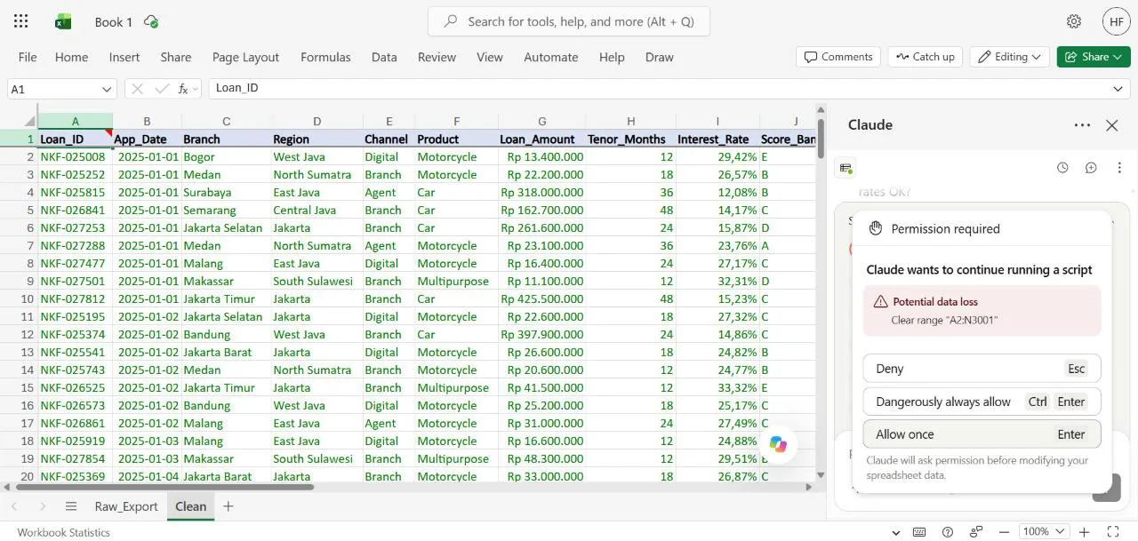
Task: Select all cells with corner triangle
Action: coord(29,122)
